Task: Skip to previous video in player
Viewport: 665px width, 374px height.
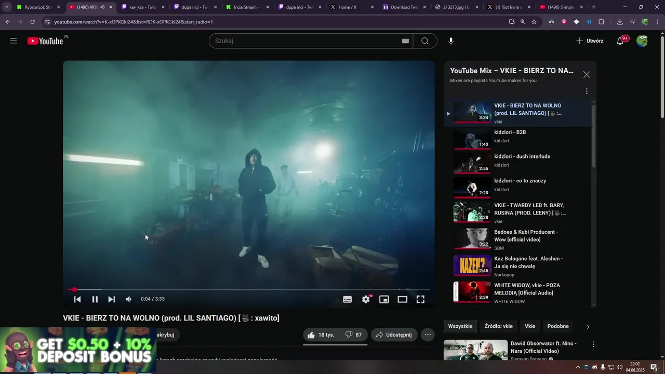Action: pyautogui.click(x=77, y=299)
